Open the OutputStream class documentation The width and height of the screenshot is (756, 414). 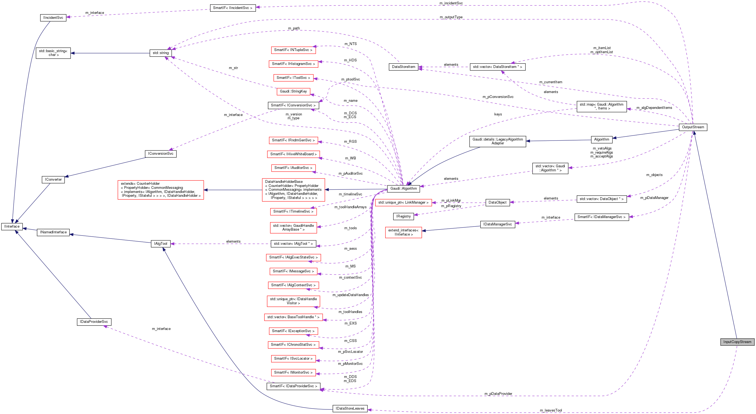click(x=693, y=127)
